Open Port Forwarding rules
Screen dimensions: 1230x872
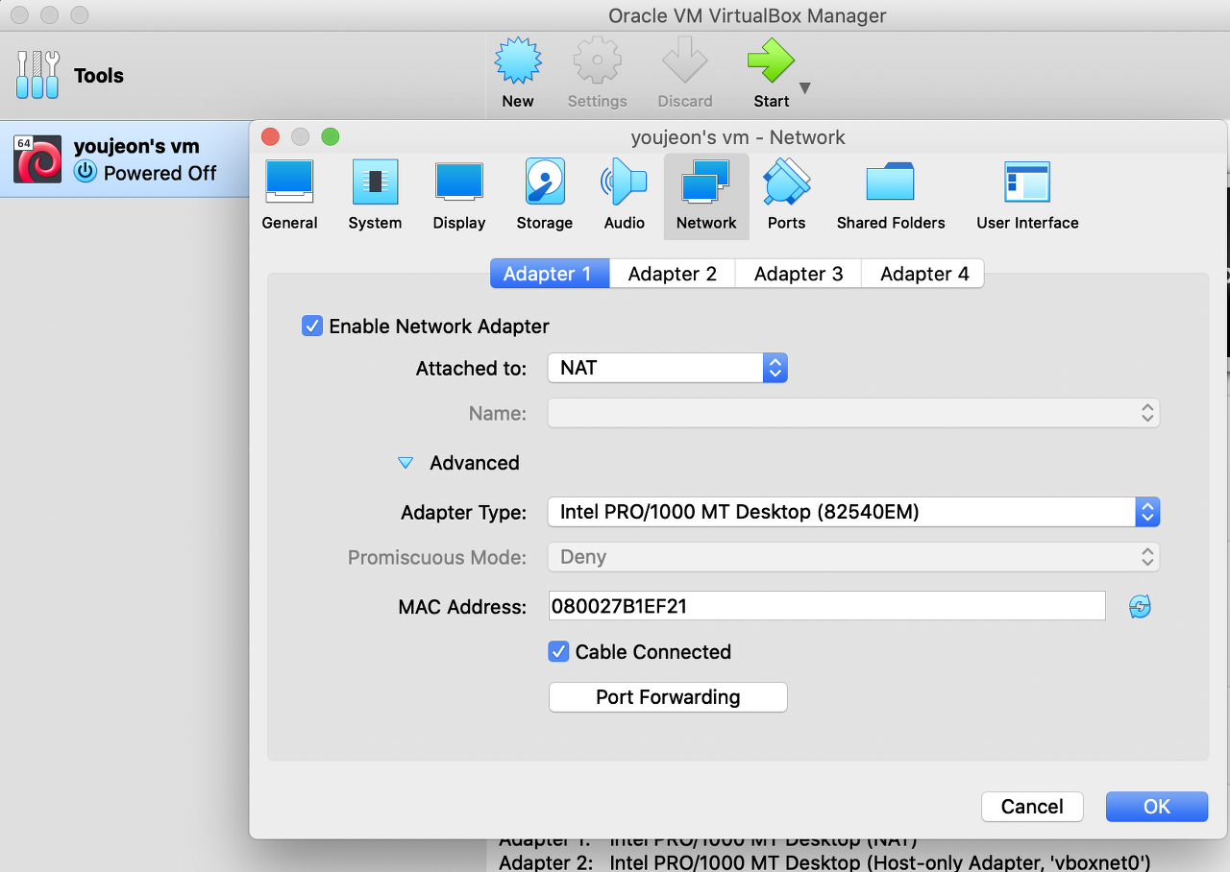668,697
